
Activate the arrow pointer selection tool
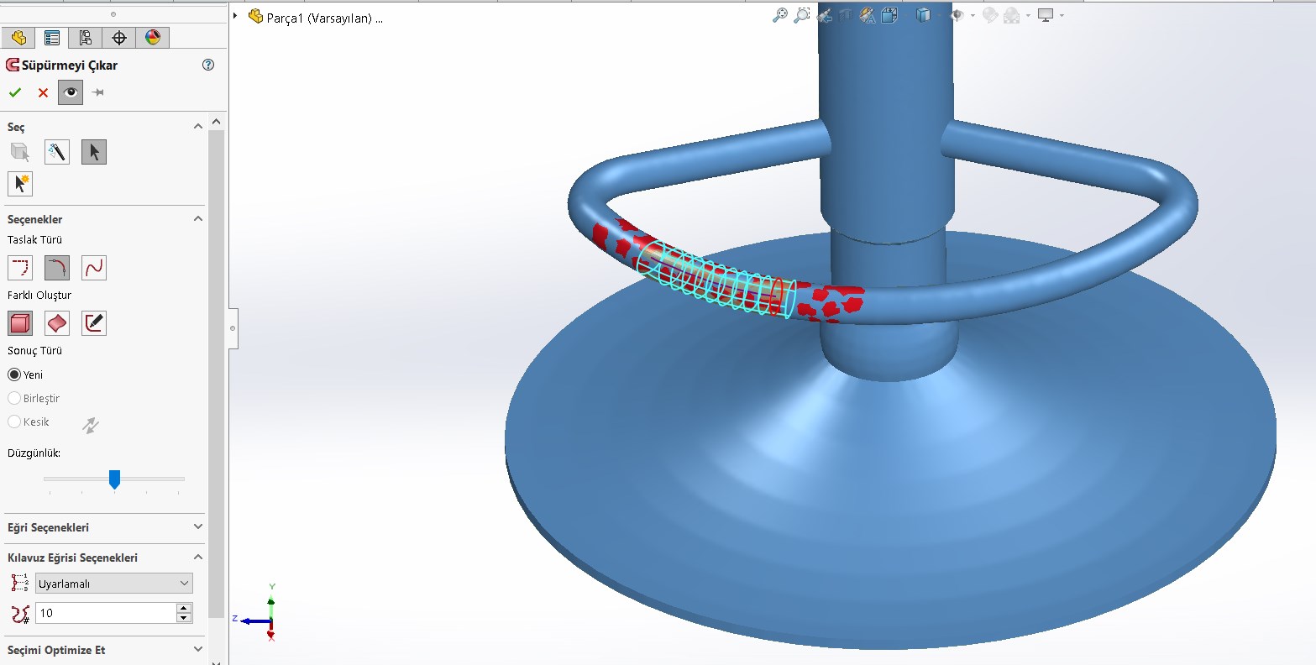point(94,152)
